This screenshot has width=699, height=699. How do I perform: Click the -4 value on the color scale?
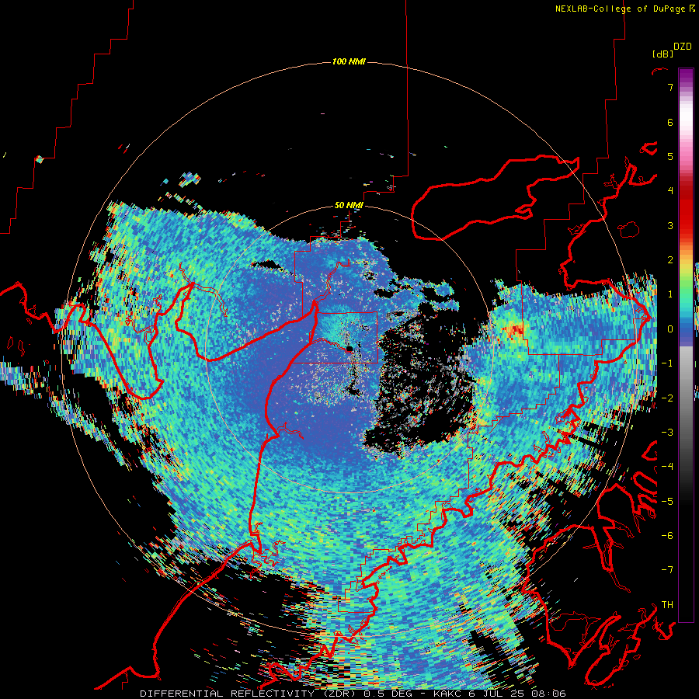coord(667,467)
